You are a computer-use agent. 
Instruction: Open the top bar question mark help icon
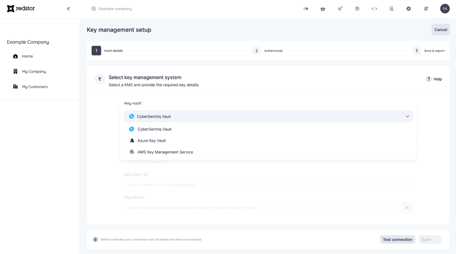tap(357, 9)
